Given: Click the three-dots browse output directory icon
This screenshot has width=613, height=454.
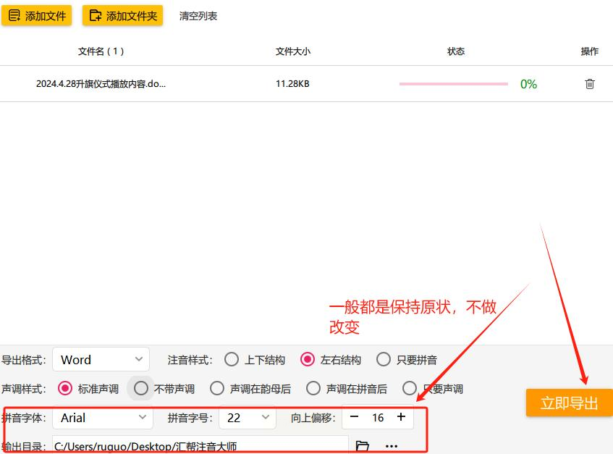Looking at the screenshot, I should coord(392,446).
